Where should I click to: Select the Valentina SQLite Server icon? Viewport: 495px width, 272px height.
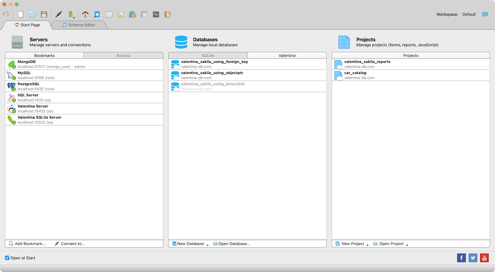[12, 120]
